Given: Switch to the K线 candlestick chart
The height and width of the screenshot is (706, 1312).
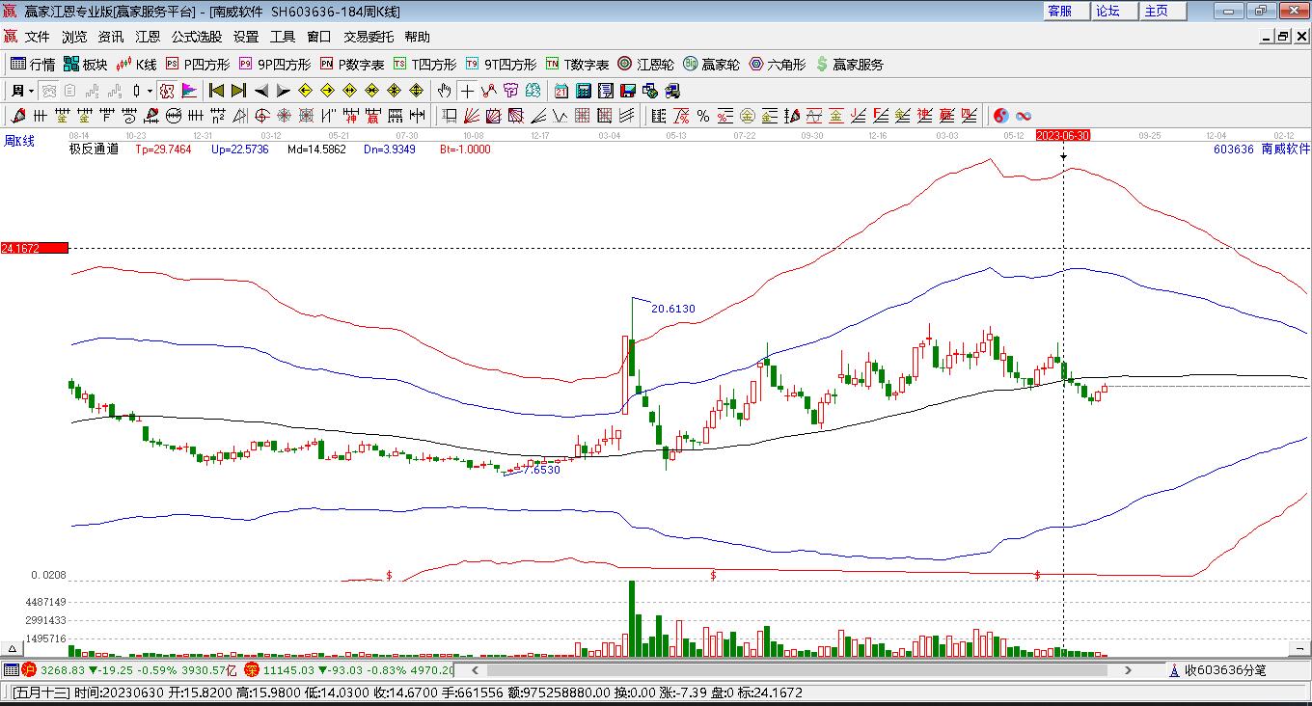Looking at the screenshot, I should click(136, 65).
